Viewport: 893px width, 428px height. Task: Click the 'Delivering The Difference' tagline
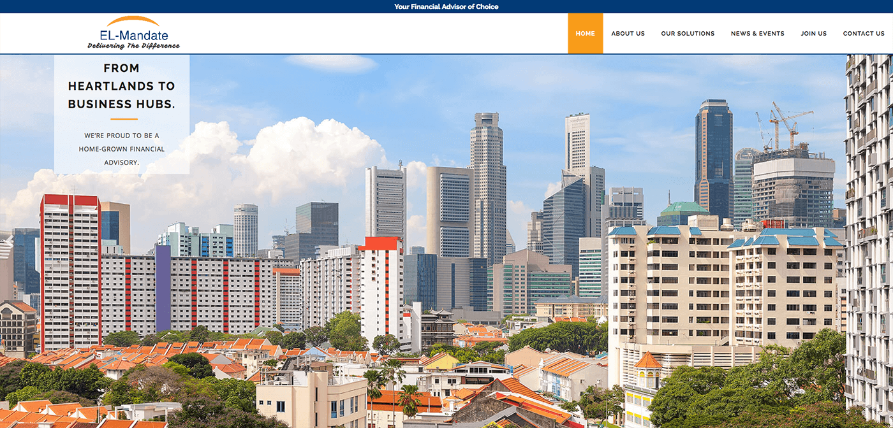tap(134, 46)
